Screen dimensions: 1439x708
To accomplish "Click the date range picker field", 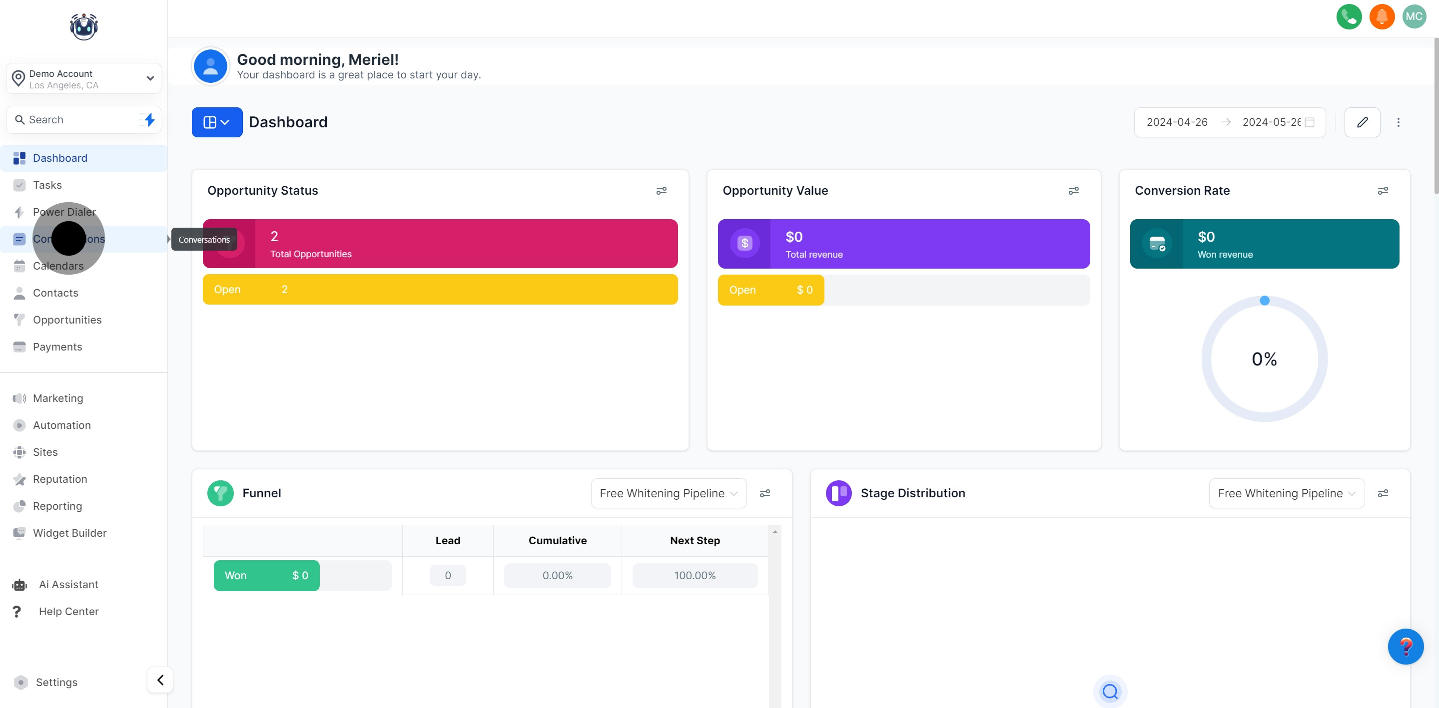I will 1229,122.
